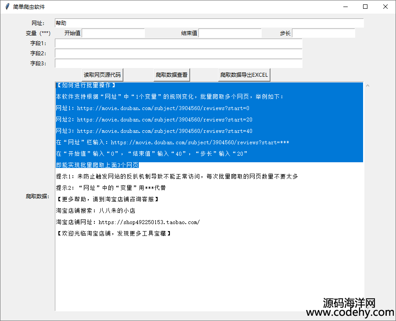The height and width of the screenshot is (321, 396).
Task: Select the 步长 step size field
Action: (x=323, y=33)
